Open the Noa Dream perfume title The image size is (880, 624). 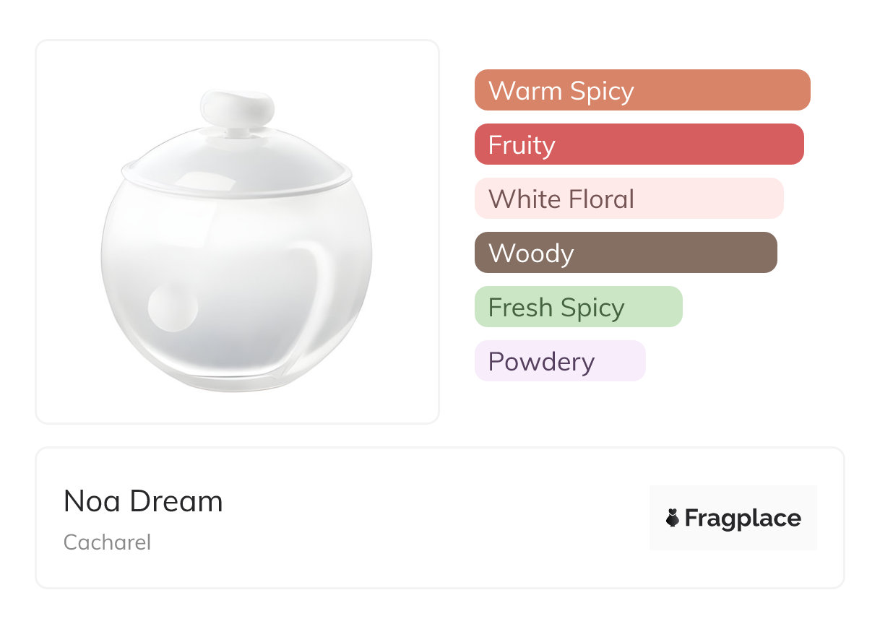(143, 501)
